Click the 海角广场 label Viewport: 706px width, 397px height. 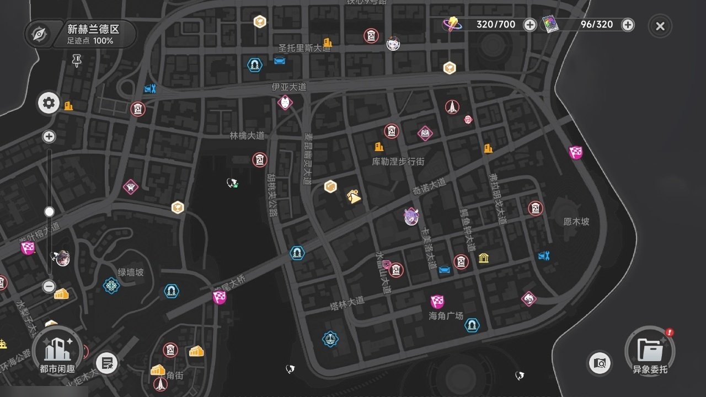(446, 316)
